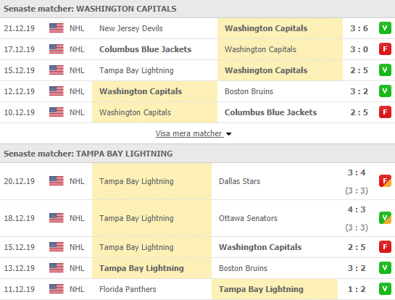Click Visa mera matcher link
395x300 pixels.
click(x=188, y=133)
